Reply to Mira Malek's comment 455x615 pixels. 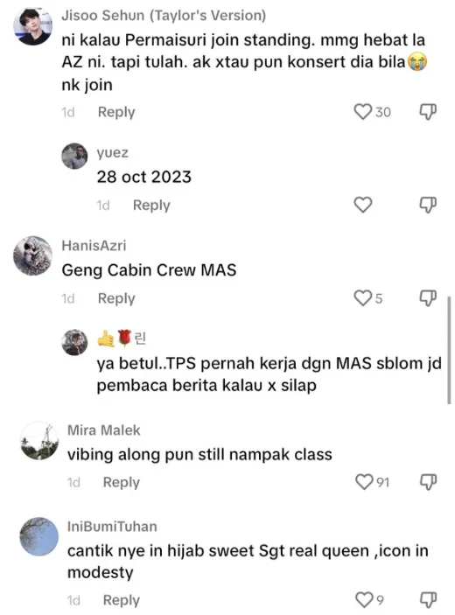tap(122, 482)
